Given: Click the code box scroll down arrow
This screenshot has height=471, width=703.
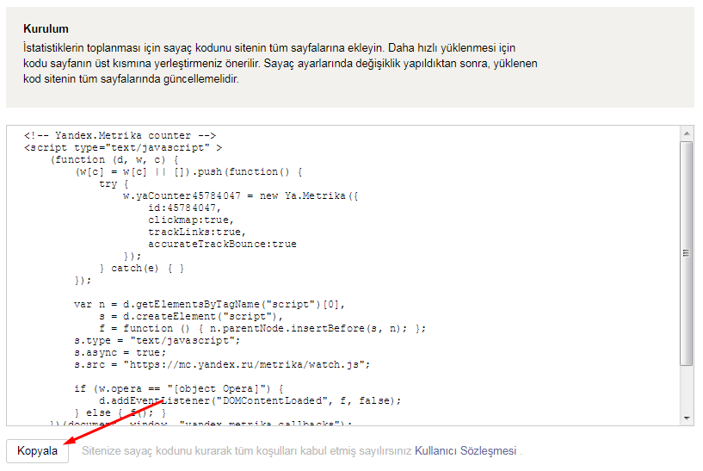Looking at the screenshot, I should pos(687,418).
